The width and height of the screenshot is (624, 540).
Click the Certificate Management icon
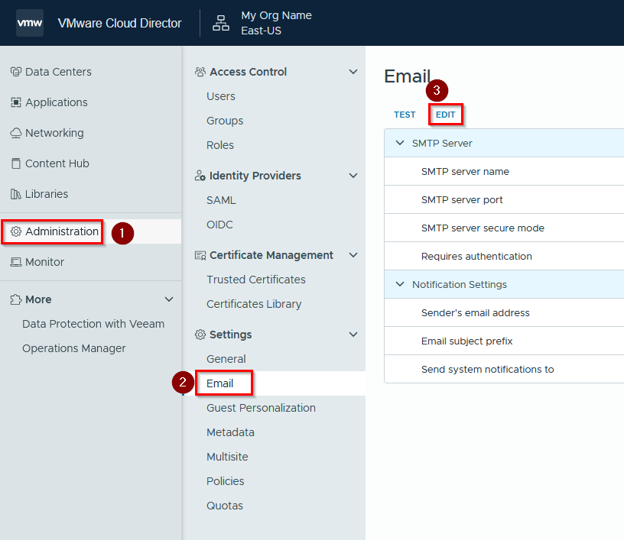200,255
